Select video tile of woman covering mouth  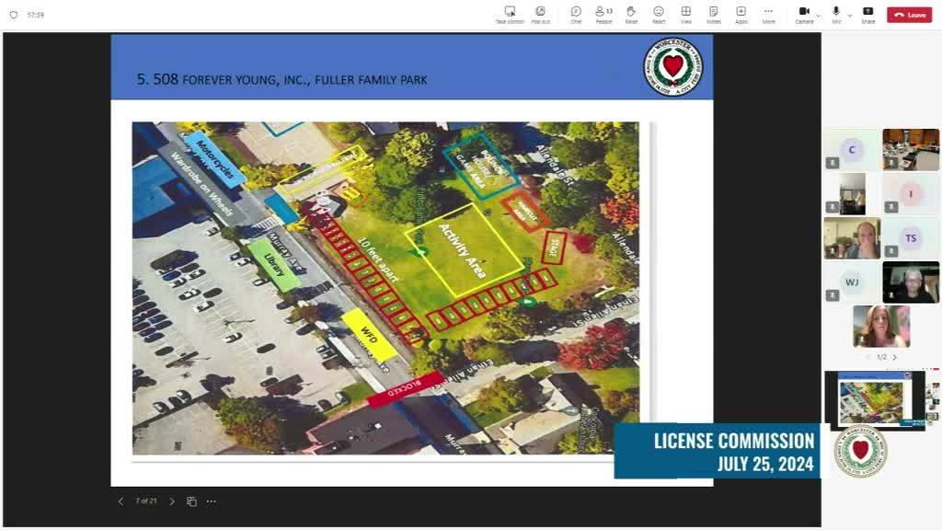pos(852,238)
